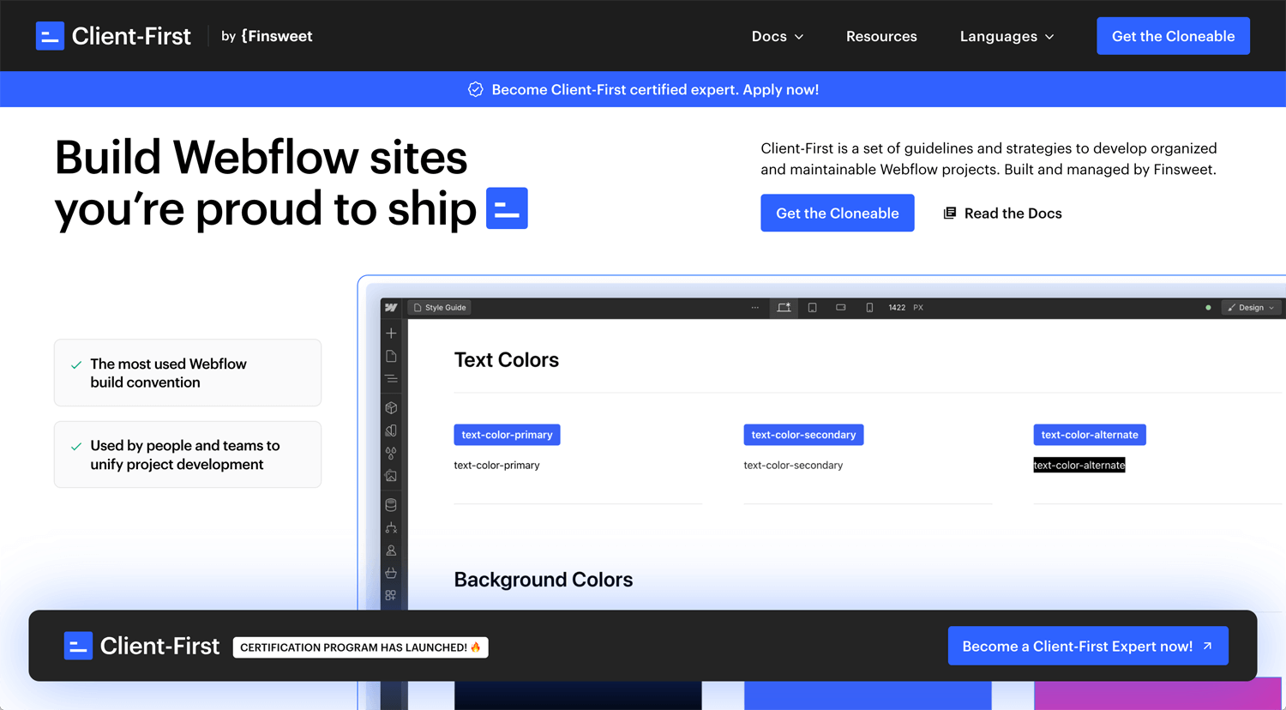Image resolution: width=1286 pixels, height=710 pixels.
Task: Select the Components cube icon in the sidebar
Action: (391, 407)
